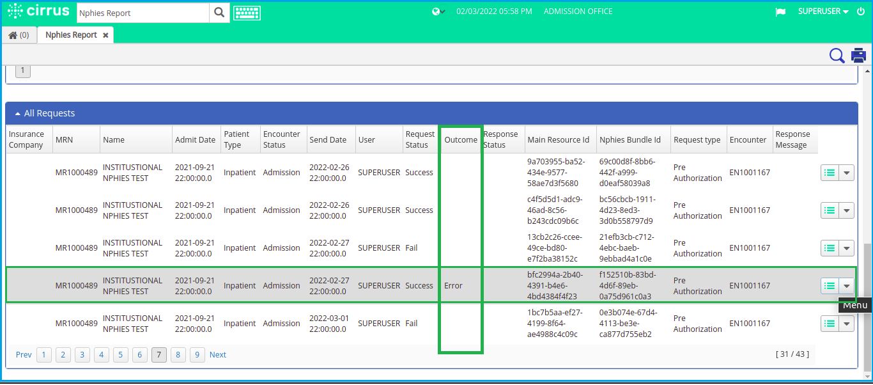This screenshot has width=873, height=385.
Task: Click the magnifier icon beside the search box
Action: (219, 12)
